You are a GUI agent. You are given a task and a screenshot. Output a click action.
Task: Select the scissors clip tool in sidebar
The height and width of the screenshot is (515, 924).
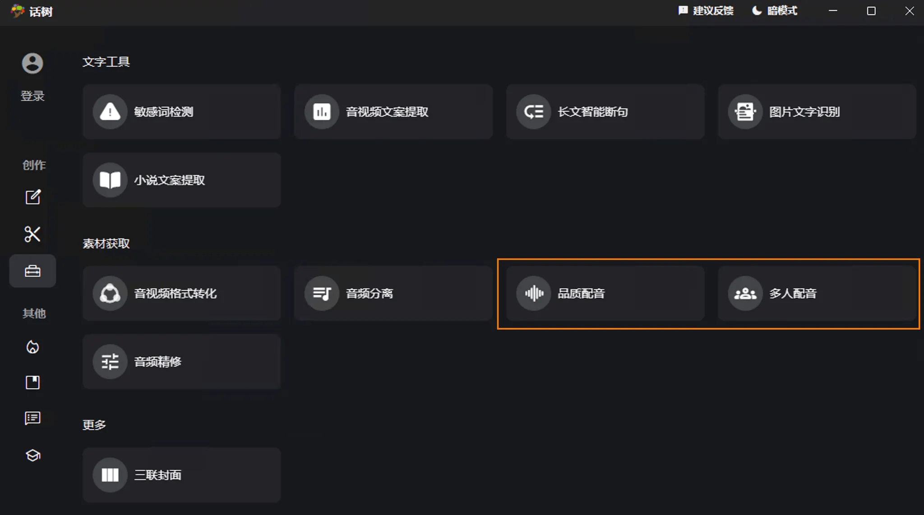pos(32,234)
